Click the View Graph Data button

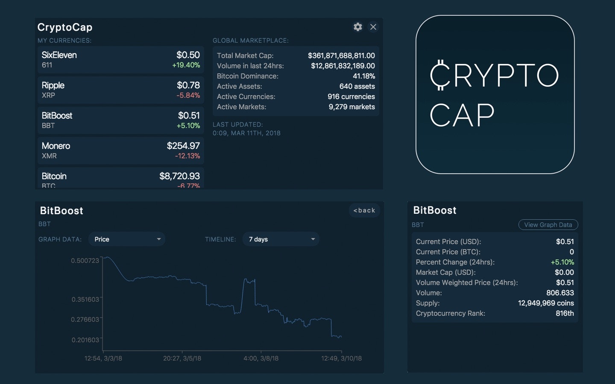click(x=548, y=224)
